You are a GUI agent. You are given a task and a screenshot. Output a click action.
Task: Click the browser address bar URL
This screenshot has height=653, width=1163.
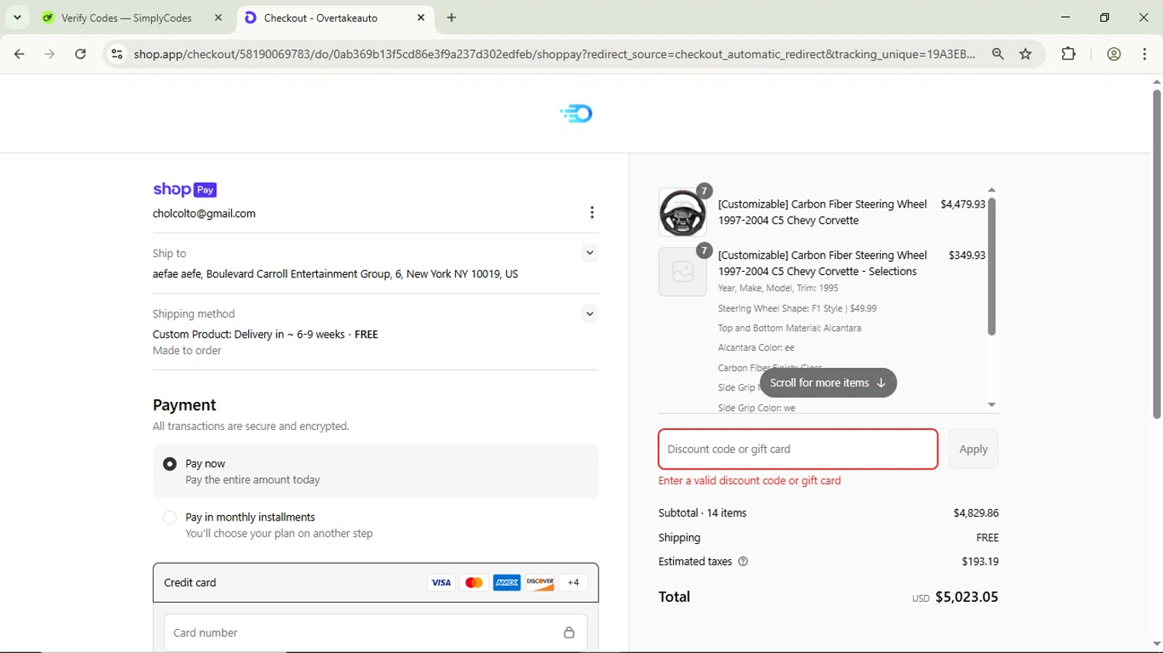pos(554,54)
